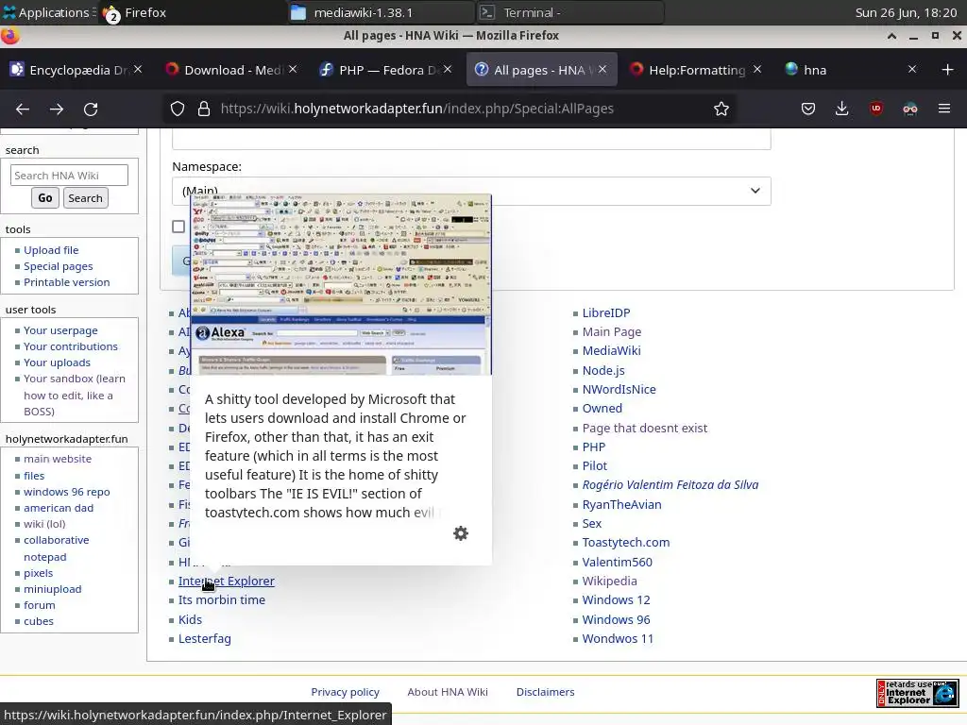Open the Node.js page link

click(x=603, y=370)
